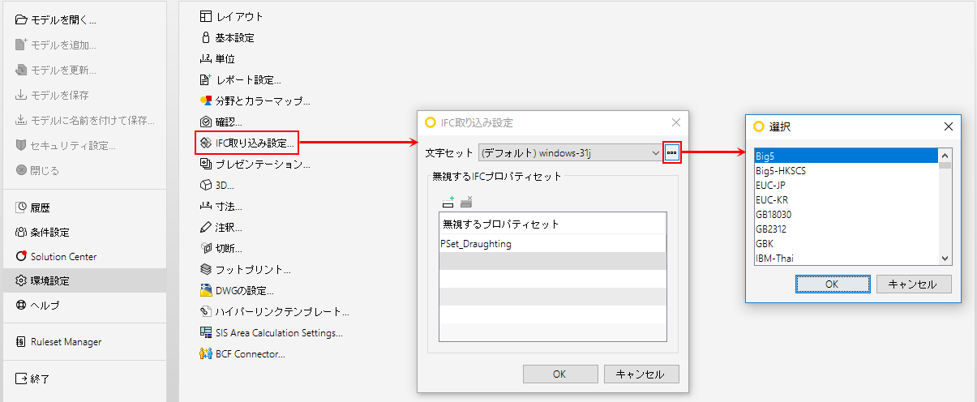Click キャンセル in IFC取り込み設定 dialog
The width and height of the screenshot is (977, 402).
click(641, 374)
